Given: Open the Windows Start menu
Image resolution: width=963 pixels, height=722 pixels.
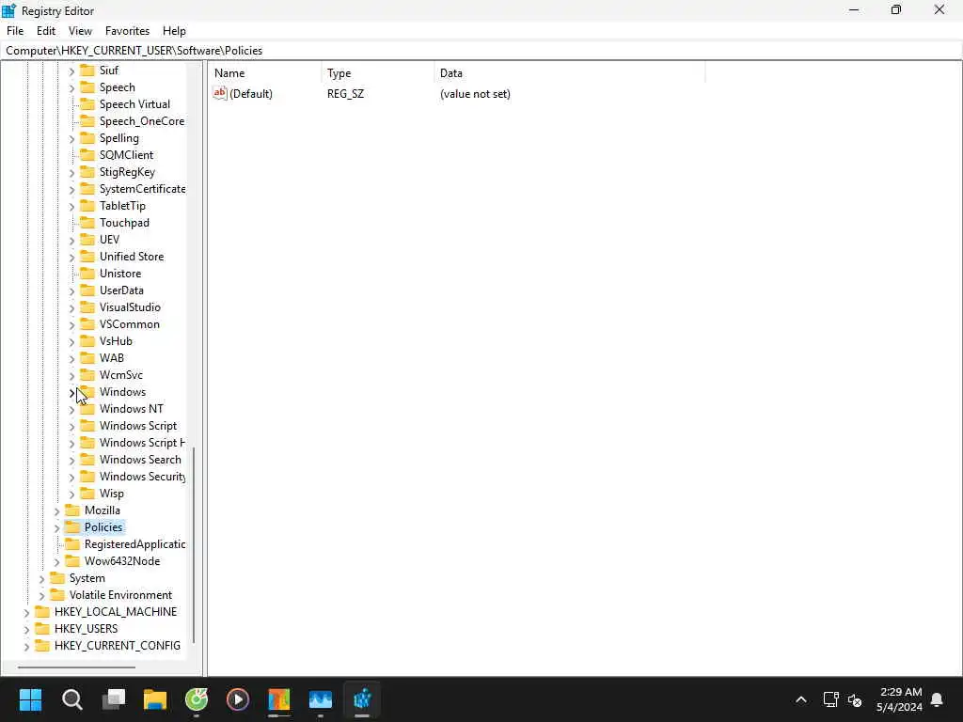Looking at the screenshot, I should pyautogui.click(x=30, y=699).
